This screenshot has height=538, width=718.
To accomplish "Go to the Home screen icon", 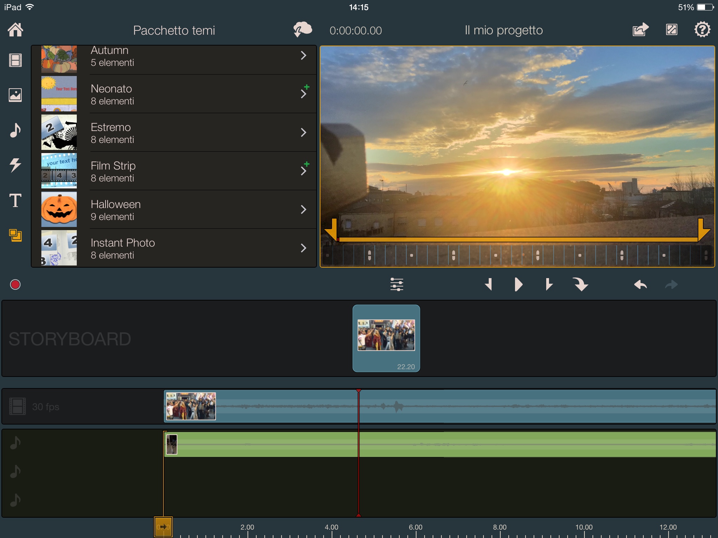I will (15, 30).
